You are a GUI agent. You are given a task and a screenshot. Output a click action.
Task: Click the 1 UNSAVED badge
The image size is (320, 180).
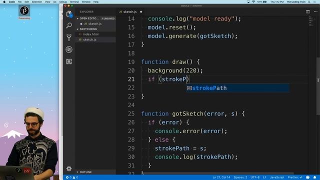[x=108, y=18]
